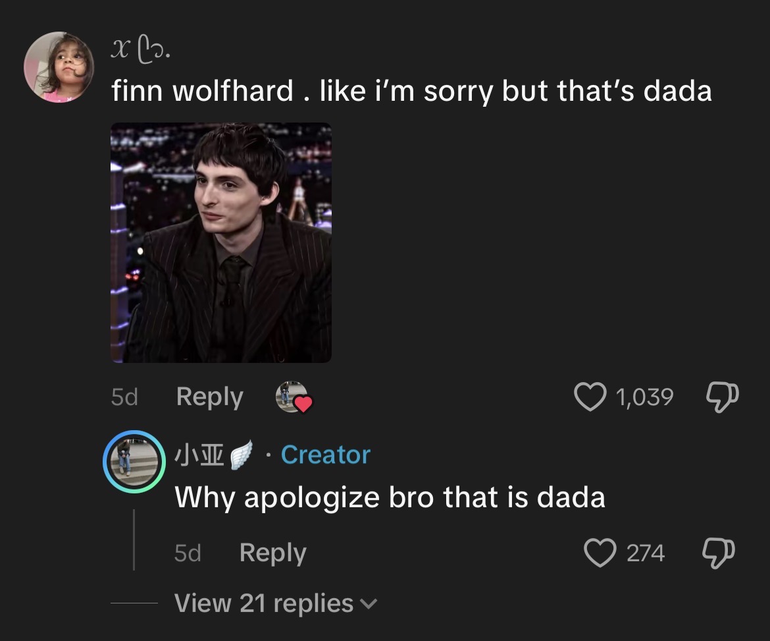The height and width of the screenshot is (641, 770).
Task: Like the 'that's dada' comment with heart icon
Action: click(x=590, y=396)
